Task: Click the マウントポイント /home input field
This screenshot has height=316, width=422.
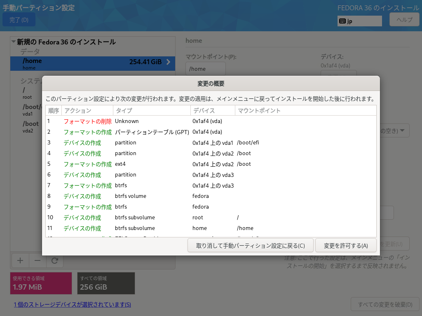Action: (205, 69)
